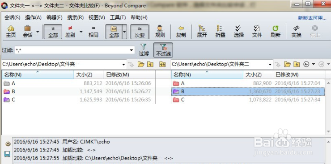Open dropdown arrow next to 会话 toolbar button

38,32
